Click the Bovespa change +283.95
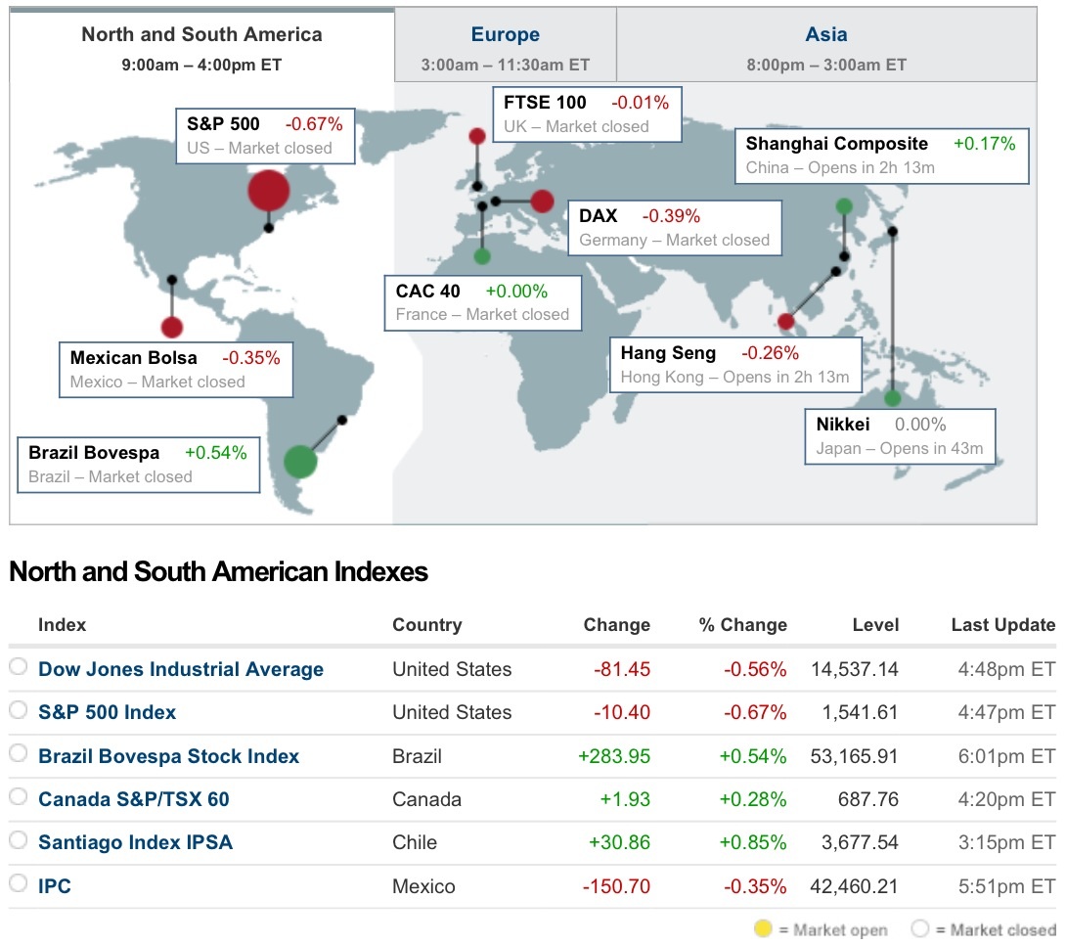 614,756
